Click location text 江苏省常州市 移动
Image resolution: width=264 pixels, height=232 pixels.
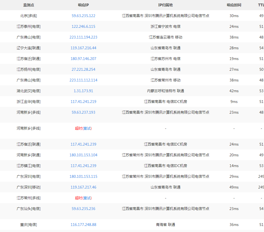(x=165, y=80)
